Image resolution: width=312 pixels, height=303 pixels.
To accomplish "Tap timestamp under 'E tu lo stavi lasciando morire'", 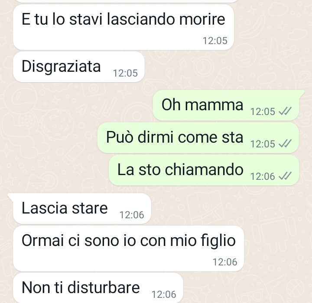I will 215,41.
